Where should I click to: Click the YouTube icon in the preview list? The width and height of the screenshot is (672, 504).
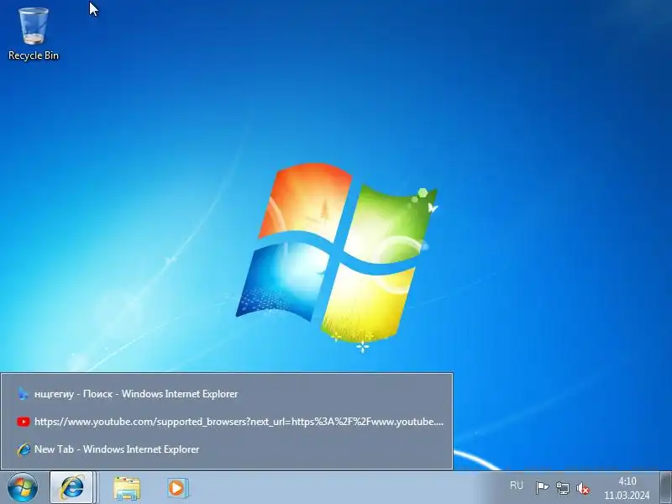[x=24, y=422]
